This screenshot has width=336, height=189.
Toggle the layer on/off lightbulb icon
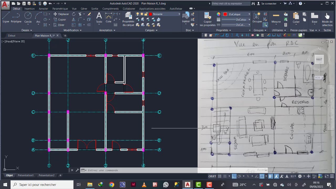point(138,14)
